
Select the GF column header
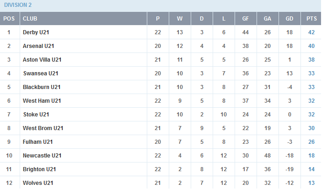(x=246, y=19)
